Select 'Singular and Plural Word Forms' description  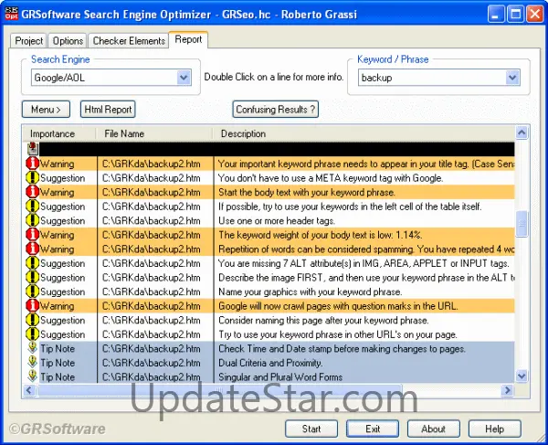(280, 376)
